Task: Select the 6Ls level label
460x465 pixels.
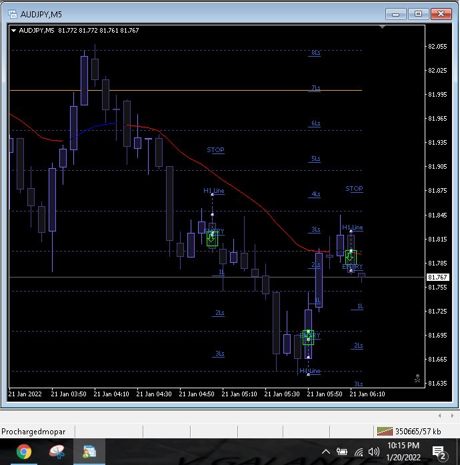Action: 315,123
